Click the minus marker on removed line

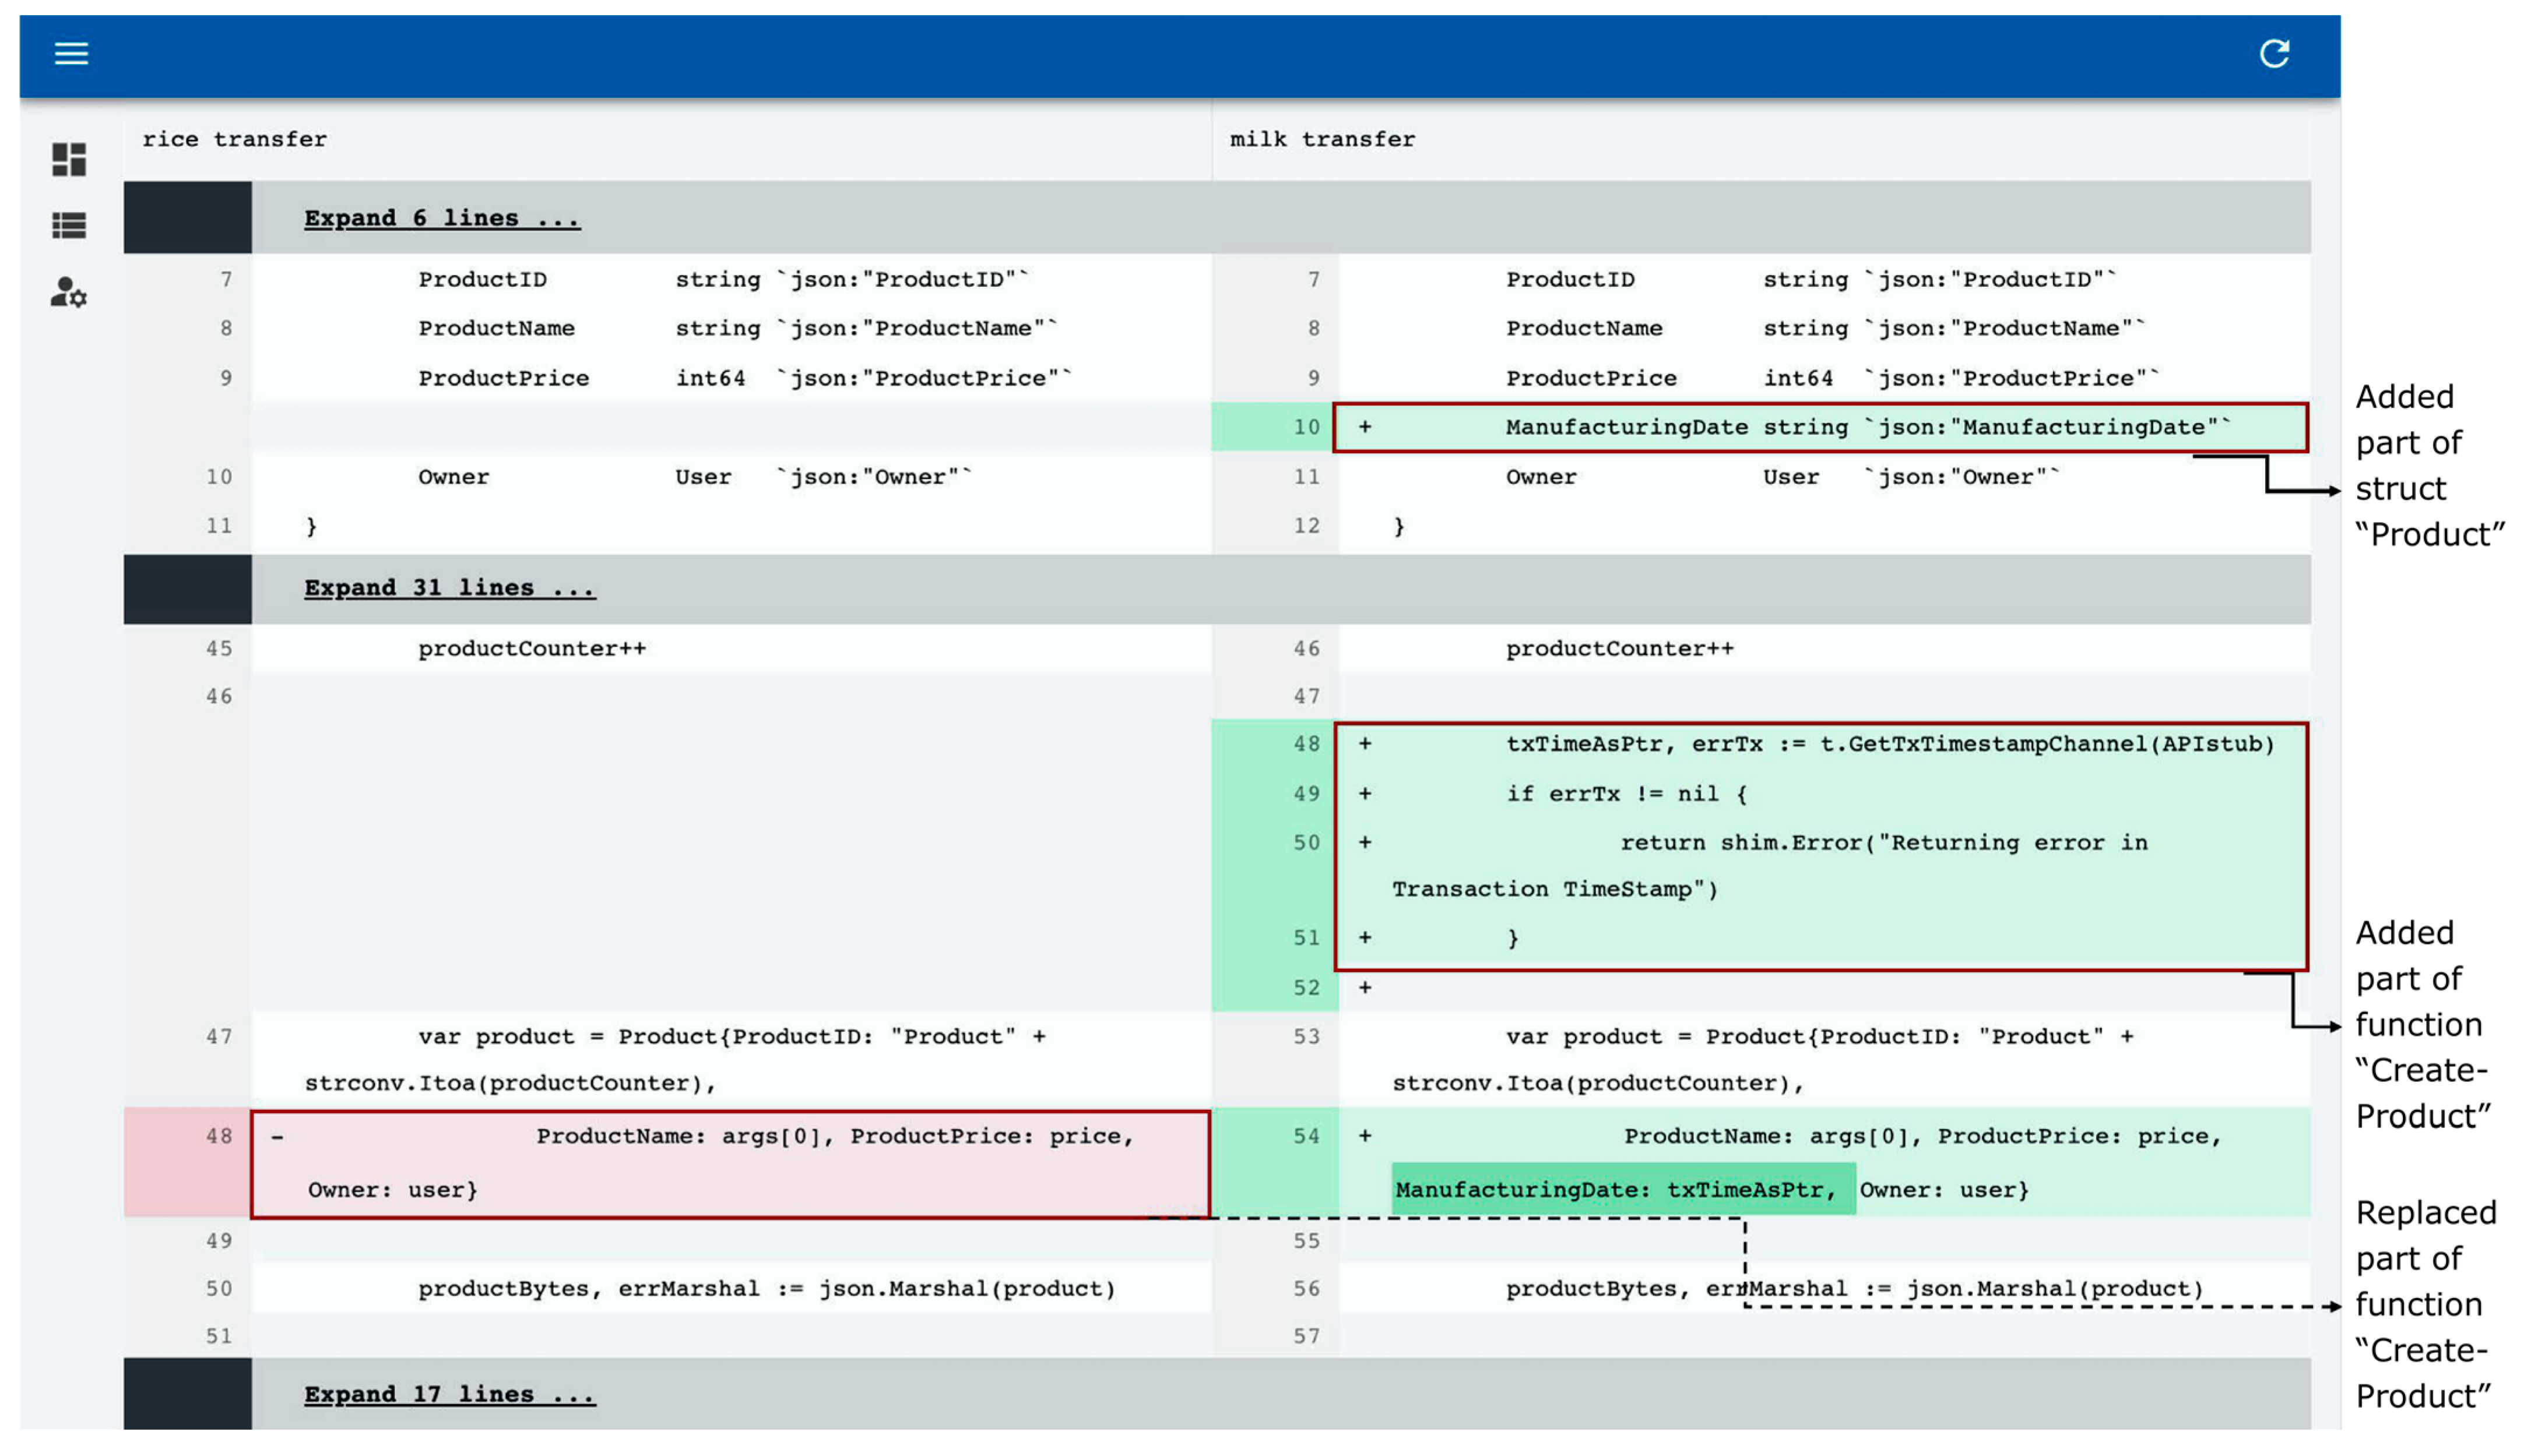277,1136
